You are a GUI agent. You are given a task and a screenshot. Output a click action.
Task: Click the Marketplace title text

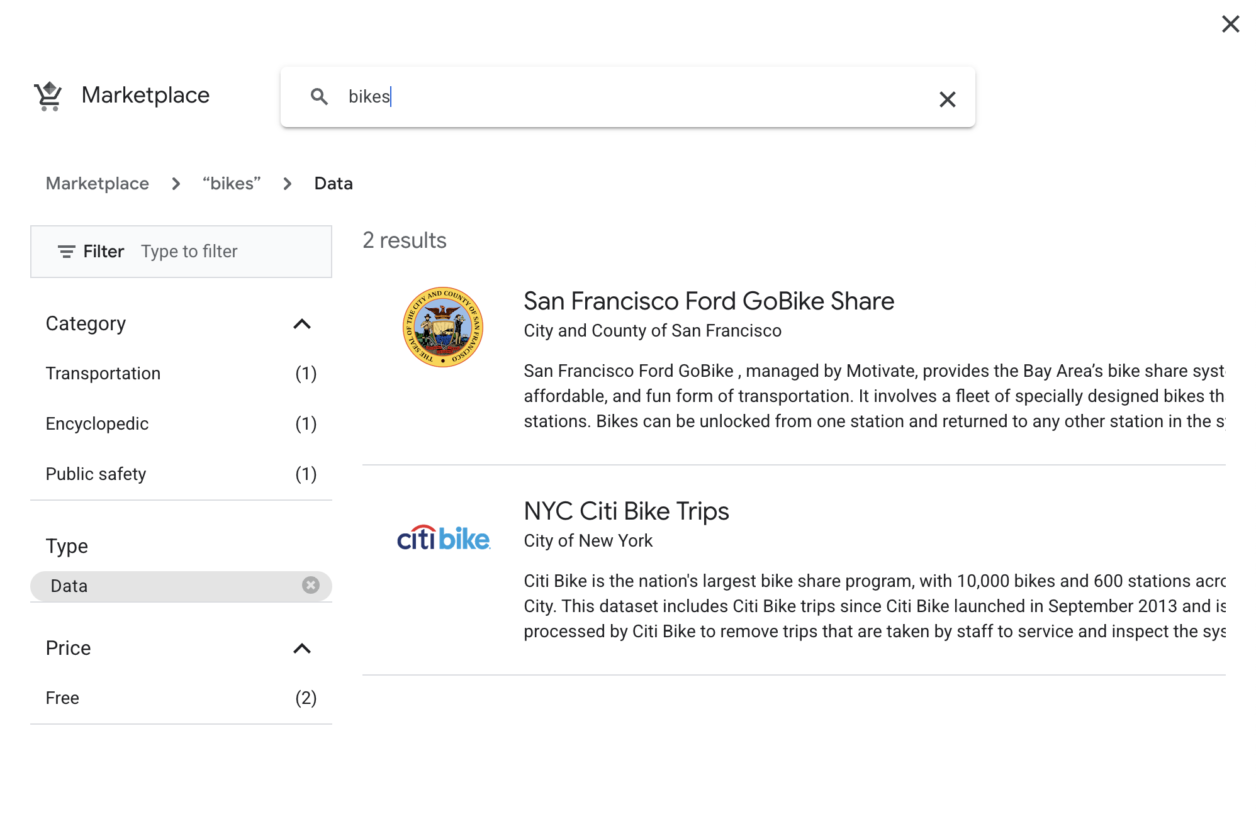click(x=146, y=96)
